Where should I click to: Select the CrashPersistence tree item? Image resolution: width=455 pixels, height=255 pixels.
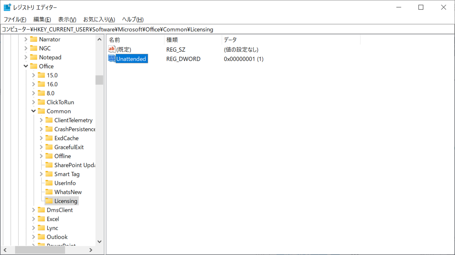(75, 129)
